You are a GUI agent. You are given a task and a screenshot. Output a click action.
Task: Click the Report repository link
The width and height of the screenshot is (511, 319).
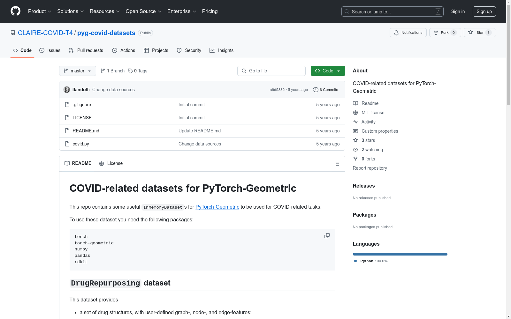point(370,168)
